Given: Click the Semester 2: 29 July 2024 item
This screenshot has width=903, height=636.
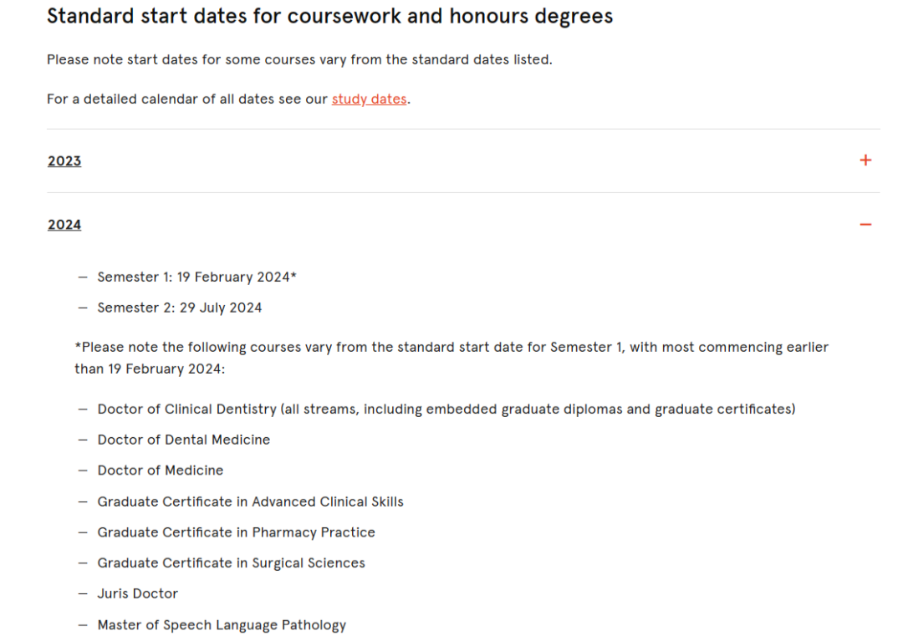Looking at the screenshot, I should [180, 308].
